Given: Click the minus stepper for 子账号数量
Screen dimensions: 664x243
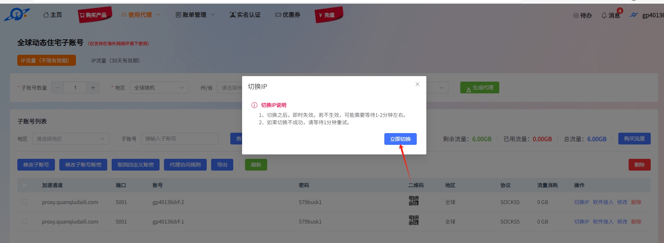Looking at the screenshot, I should pyautogui.click(x=57, y=87).
